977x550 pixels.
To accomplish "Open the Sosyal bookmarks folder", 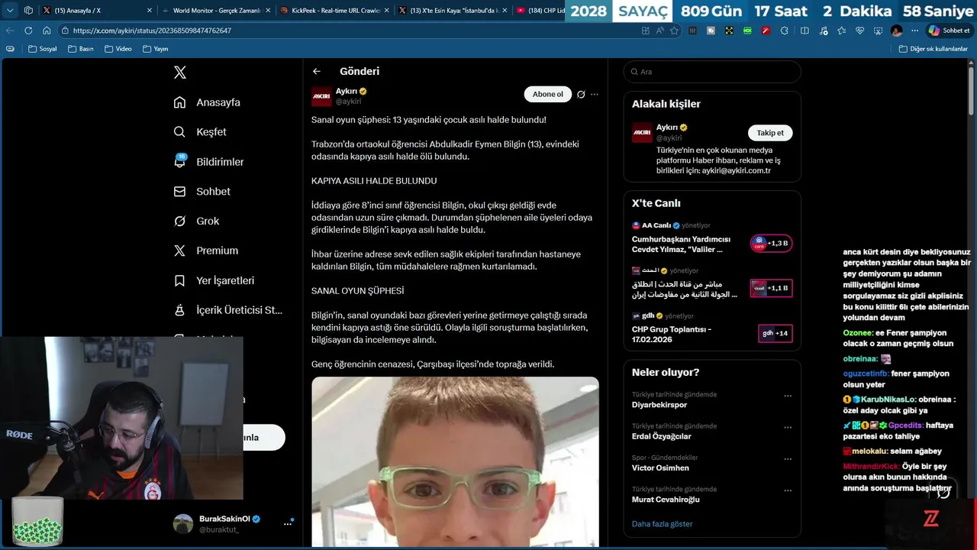I will click(x=42, y=49).
